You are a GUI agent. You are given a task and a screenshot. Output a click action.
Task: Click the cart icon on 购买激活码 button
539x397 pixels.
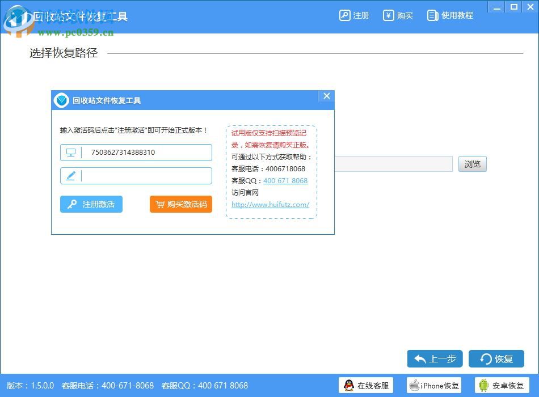click(x=161, y=204)
